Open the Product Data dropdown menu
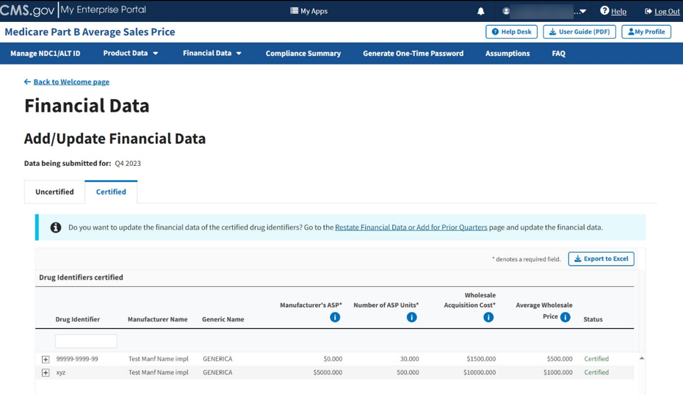The width and height of the screenshot is (683, 395). tap(131, 53)
